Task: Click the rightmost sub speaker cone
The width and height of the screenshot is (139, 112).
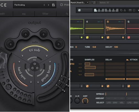Action: (x=59, y=44)
